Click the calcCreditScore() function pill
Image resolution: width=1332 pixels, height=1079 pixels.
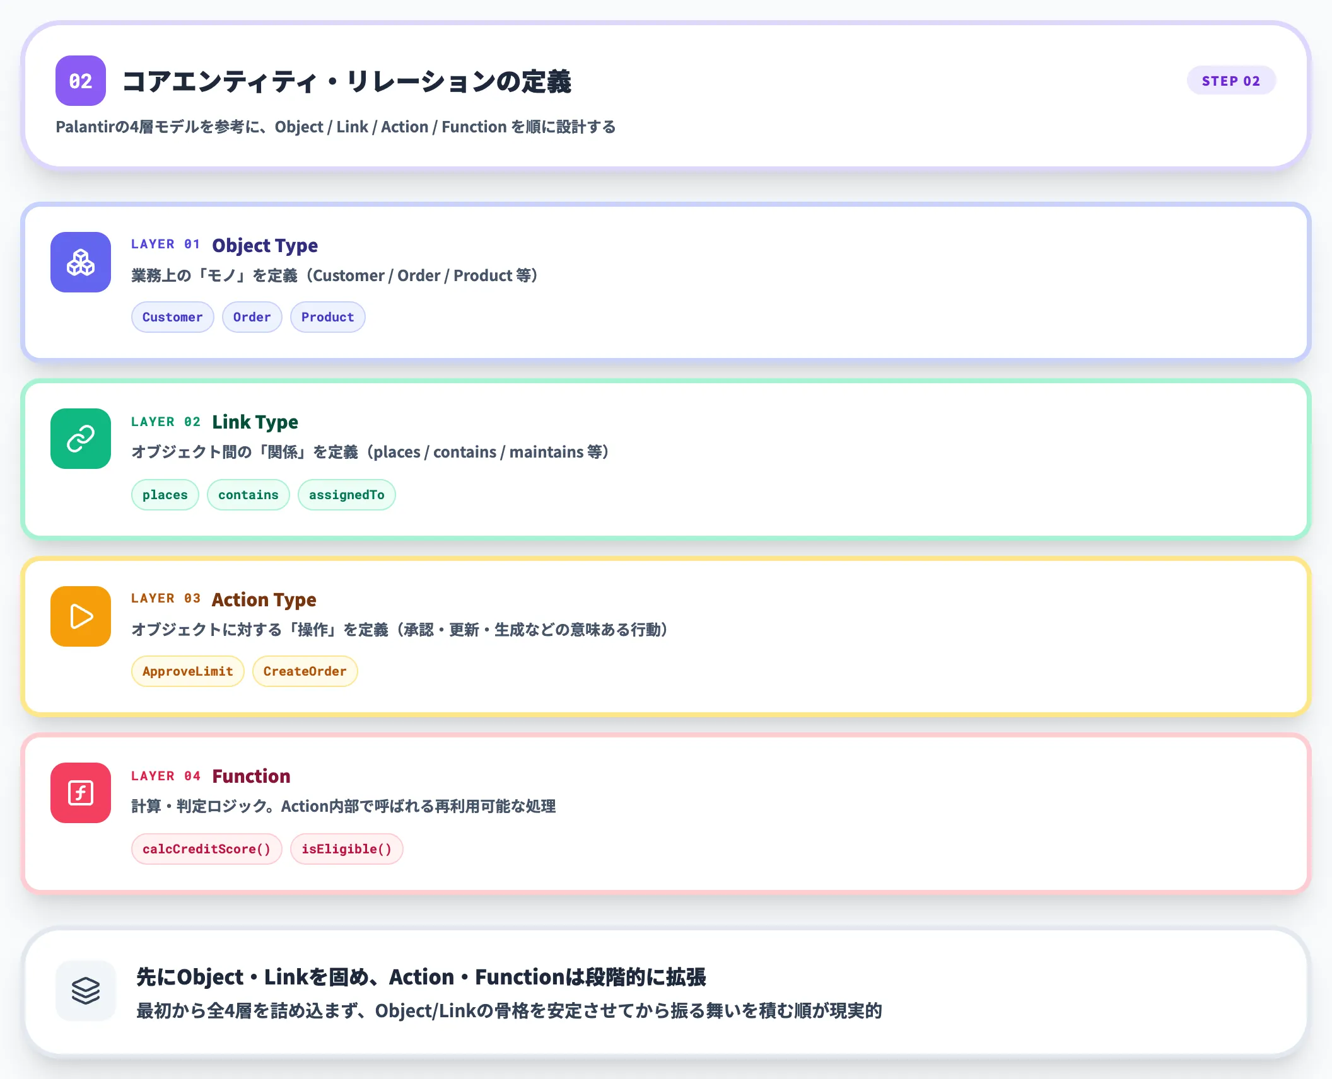(206, 849)
